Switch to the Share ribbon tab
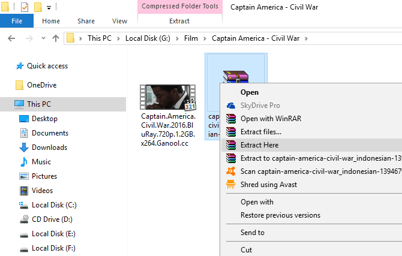Screen dimensions: 402x256 tap(86, 21)
